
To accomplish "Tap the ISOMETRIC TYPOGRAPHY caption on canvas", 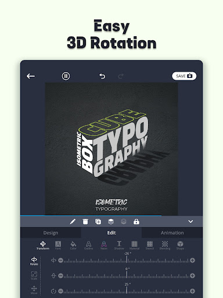I will coord(111,205).
